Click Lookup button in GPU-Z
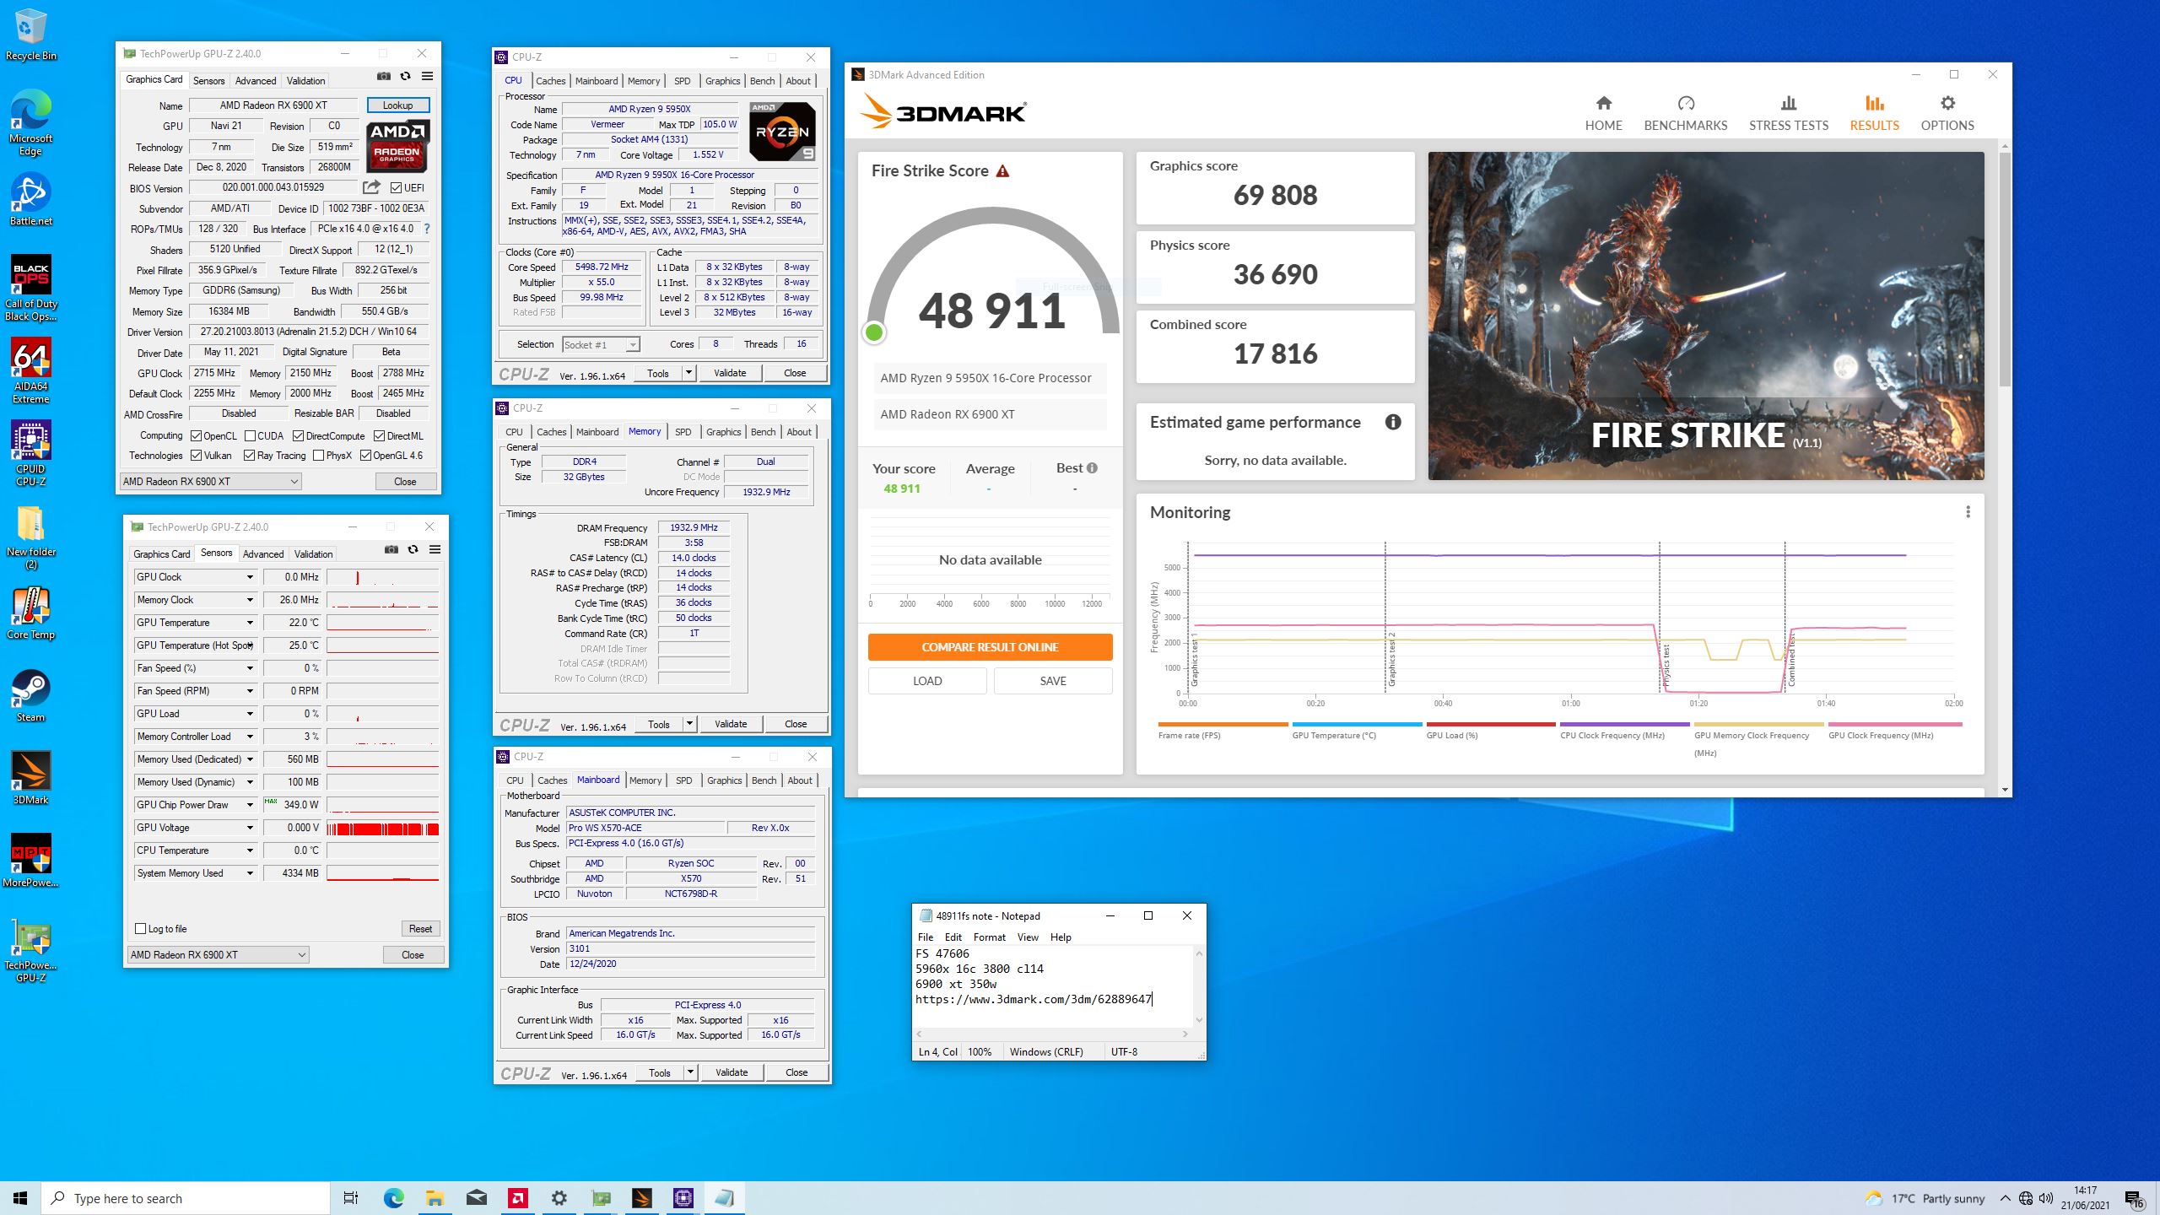Viewport: 2160px width, 1215px height. pyautogui.click(x=398, y=105)
